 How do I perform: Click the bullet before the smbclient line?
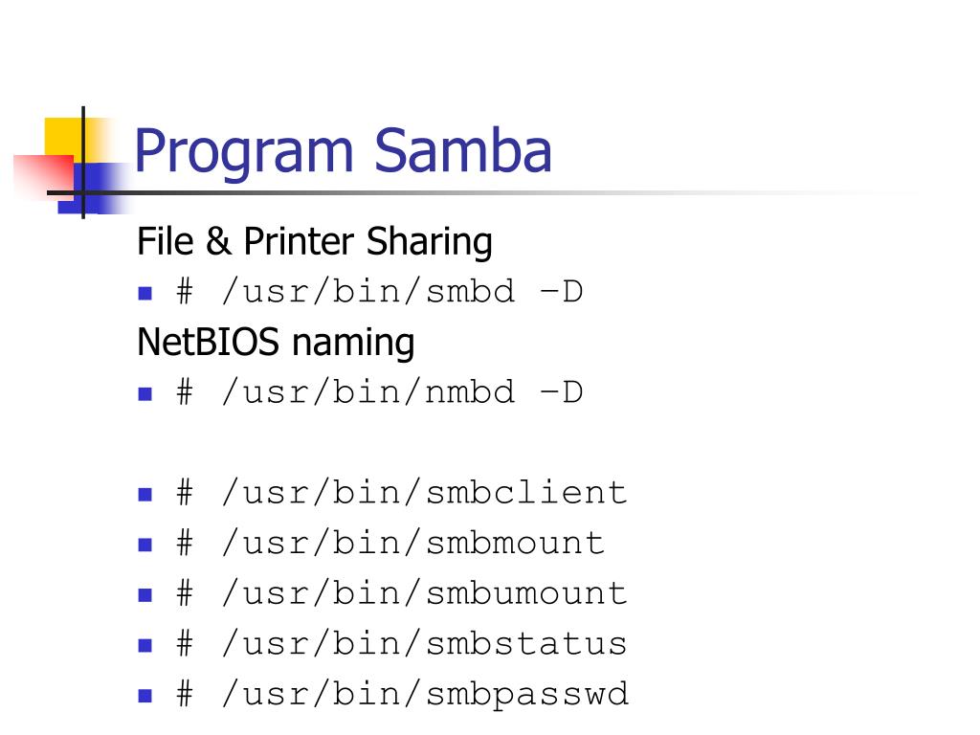145,495
